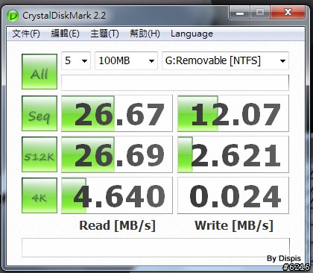This screenshot has width=313, height=273.
Task: Open the Language menu
Action: 192,34
